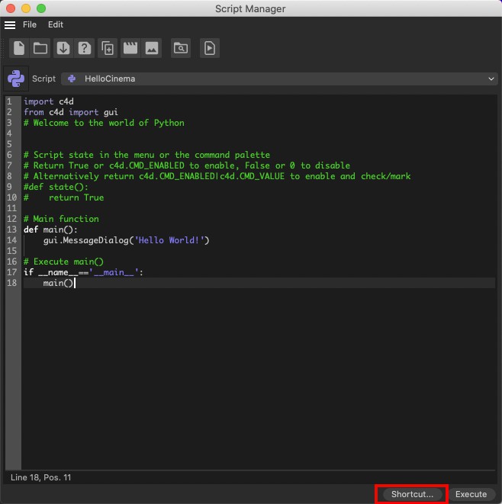
Task: Open script folder icon in toolbar
Action: 40,48
